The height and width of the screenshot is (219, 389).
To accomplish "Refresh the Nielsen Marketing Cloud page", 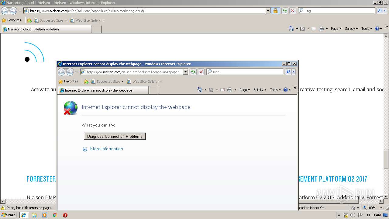I will coord(284,11).
